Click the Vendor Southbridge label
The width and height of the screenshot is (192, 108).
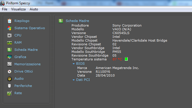[x=88, y=48]
